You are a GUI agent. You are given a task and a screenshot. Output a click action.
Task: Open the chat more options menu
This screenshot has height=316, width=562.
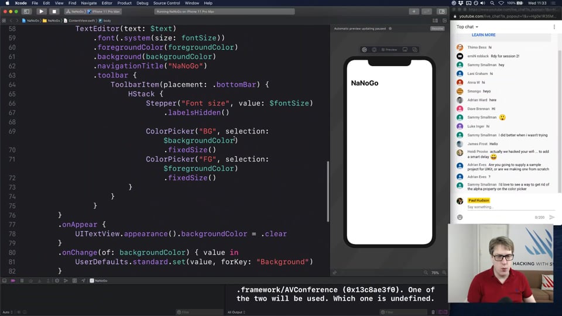point(554,27)
